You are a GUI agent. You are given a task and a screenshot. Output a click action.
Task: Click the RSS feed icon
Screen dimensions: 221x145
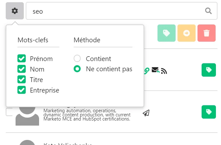point(164,71)
